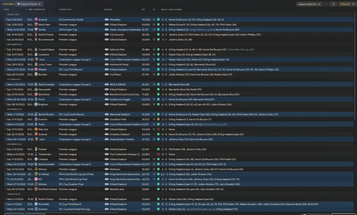Sort by the Competition column header
The width and height of the screenshot is (357, 215).
click(65, 10)
